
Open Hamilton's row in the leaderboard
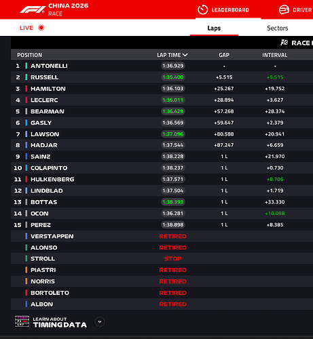162,89
